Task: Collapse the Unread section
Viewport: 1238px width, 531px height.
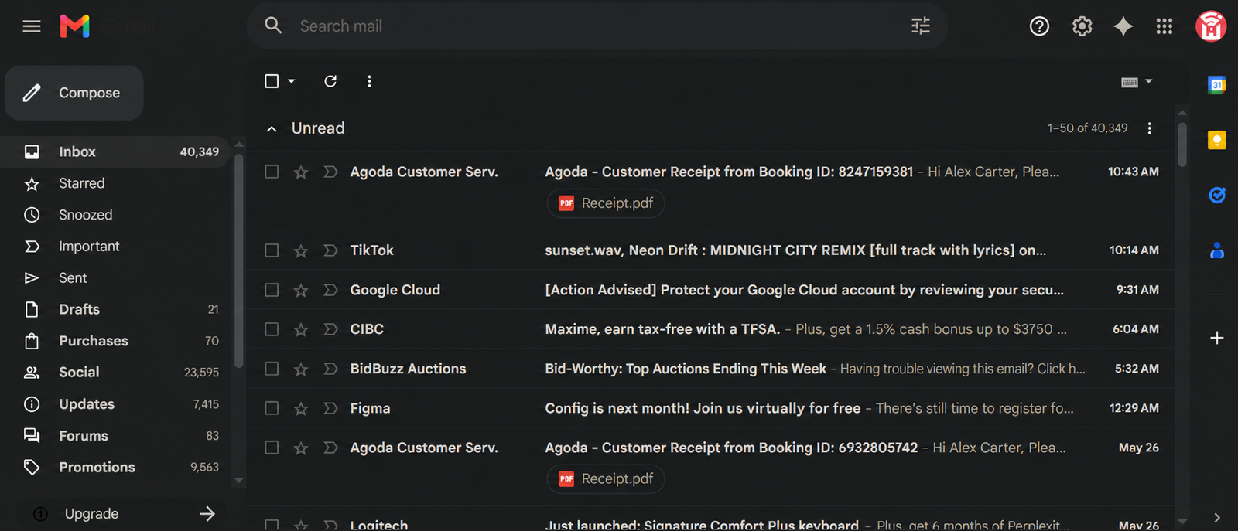Action: pos(272,129)
